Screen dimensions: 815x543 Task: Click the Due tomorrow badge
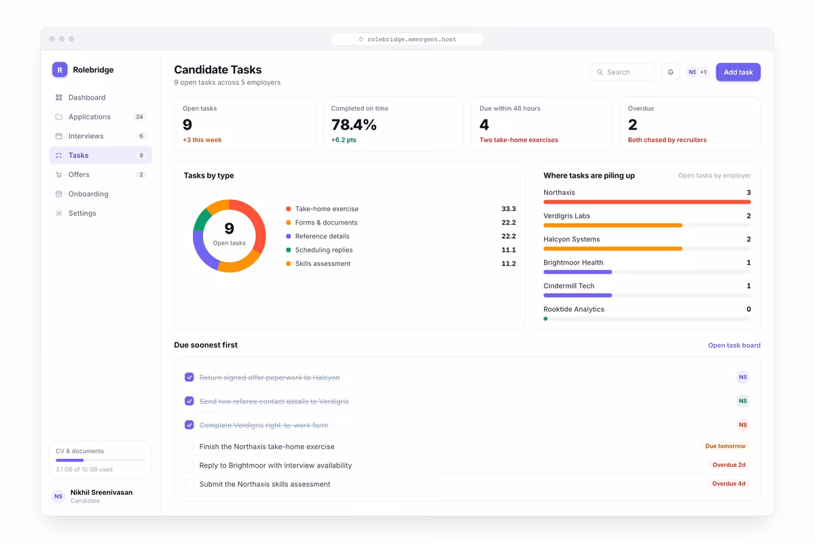tap(725, 447)
